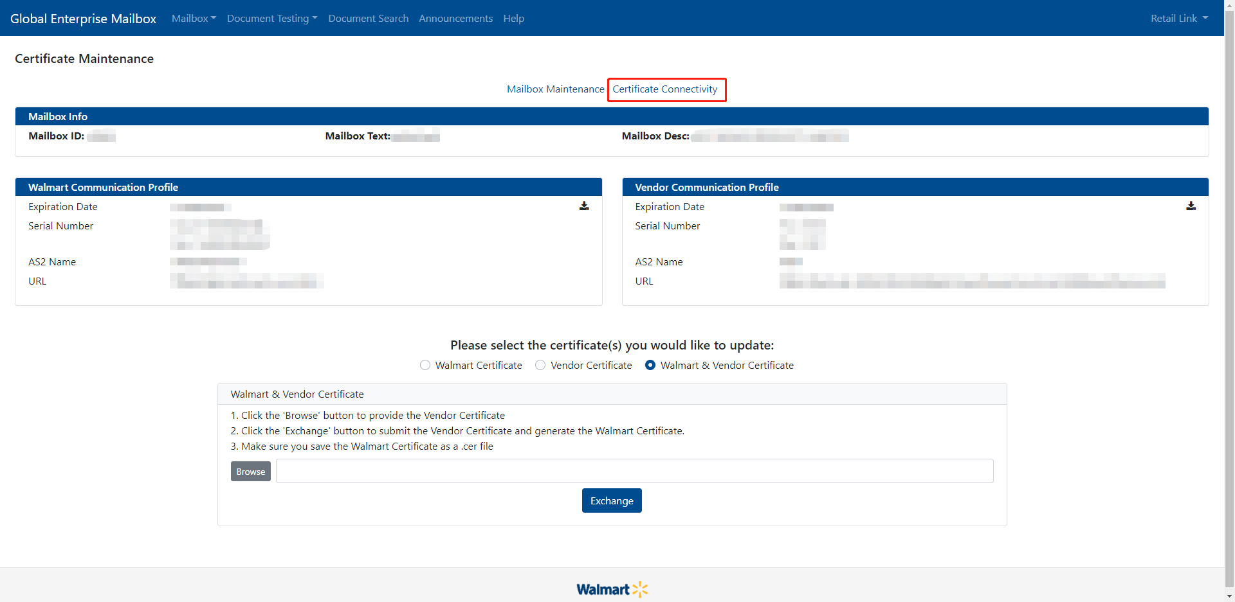Click Walmart profile URL label
1235x602 pixels.
(37, 281)
